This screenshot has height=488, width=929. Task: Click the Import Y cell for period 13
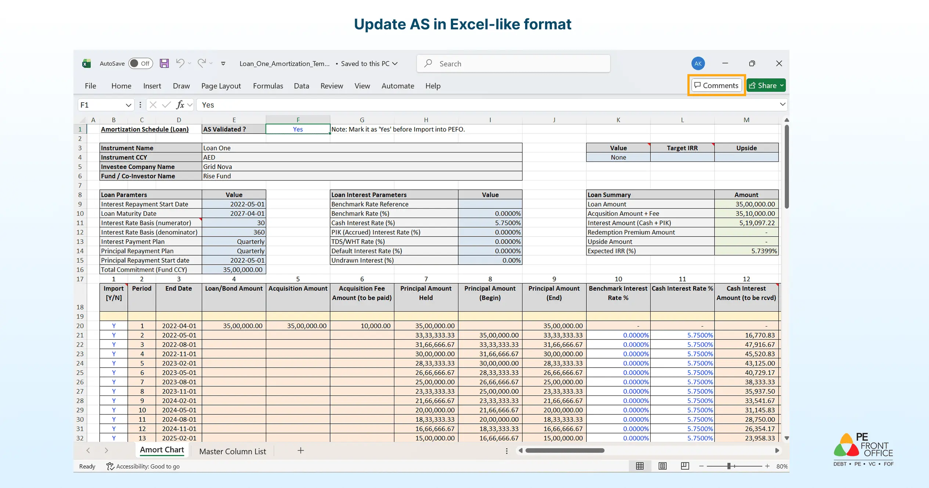click(x=114, y=438)
